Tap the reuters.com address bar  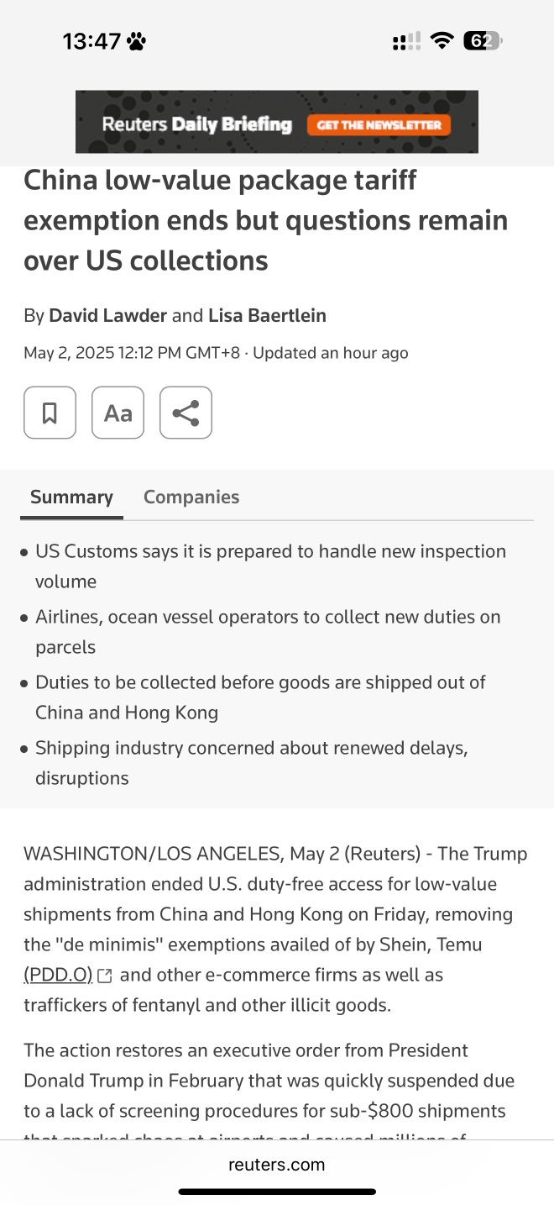277,1165
